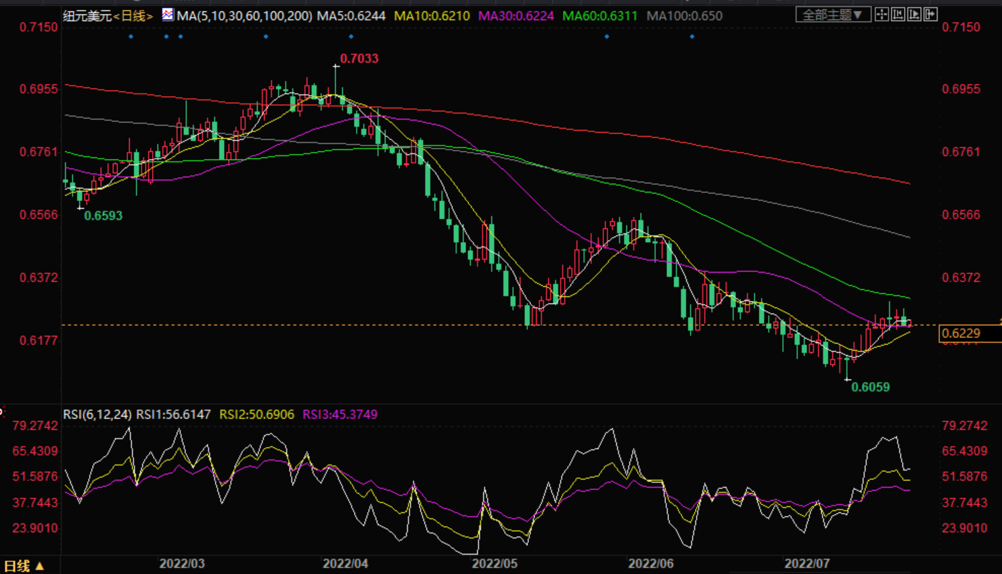Click the 纽元美元 symbol name
Image resolution: width=1002 pixels, height=574 pixels.
87,16
